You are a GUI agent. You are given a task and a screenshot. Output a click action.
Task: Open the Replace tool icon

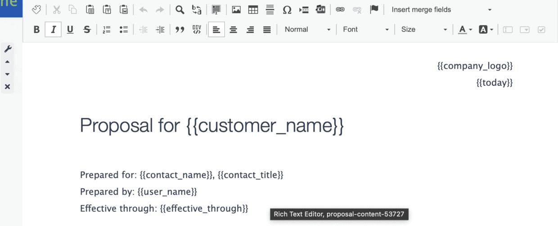[x=197, y=10]
